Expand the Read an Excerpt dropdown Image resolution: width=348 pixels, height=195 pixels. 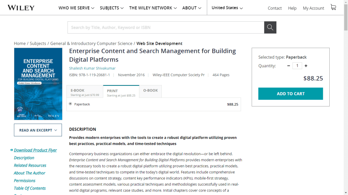click(38, 130)
